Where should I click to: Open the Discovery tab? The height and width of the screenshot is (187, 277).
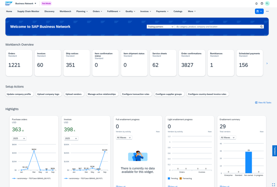tap(50, 11)
